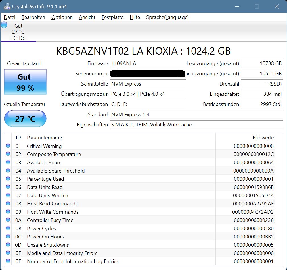The width and height of the screenshot is (287, 270).
Task: Open the Sprache(Language) menu
Action: [167, 17]
